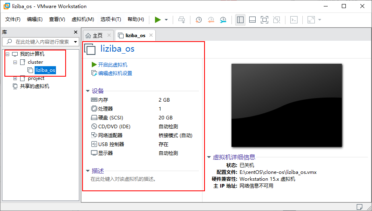Close the 库 library panel
Viewport: 372px width, 211px height.
[76, 32]
